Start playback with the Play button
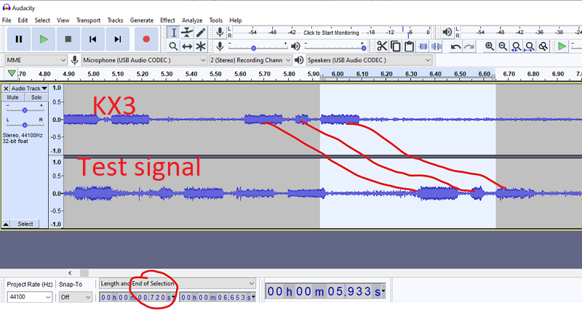 tap(44, 39)
